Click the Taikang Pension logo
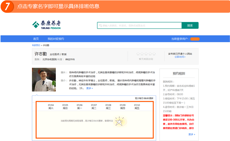Viewport: 230px width, 141px height. (47, 25)
